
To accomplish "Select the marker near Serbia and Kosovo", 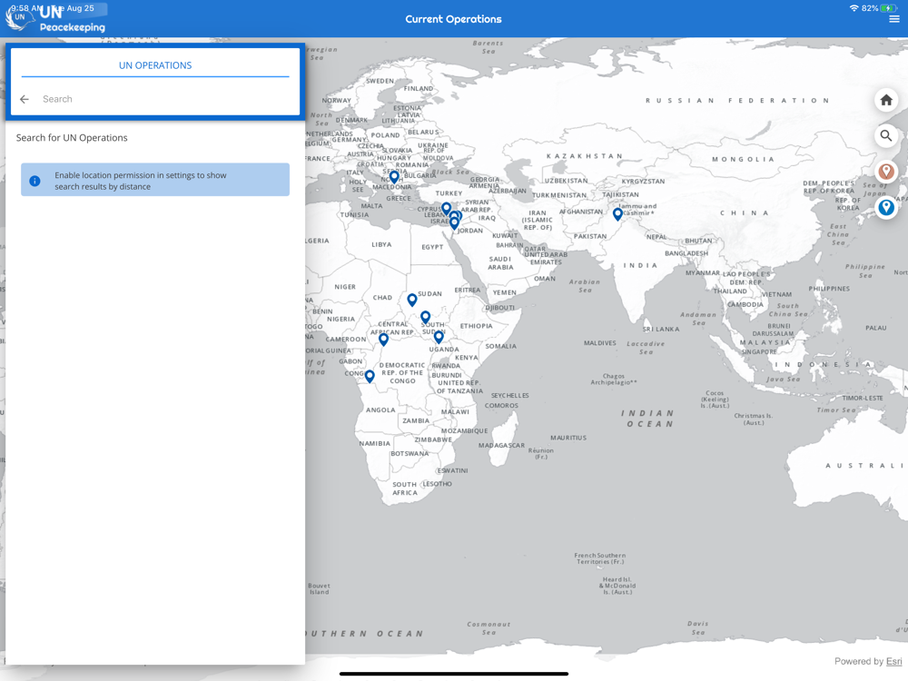I will [394, 176].
